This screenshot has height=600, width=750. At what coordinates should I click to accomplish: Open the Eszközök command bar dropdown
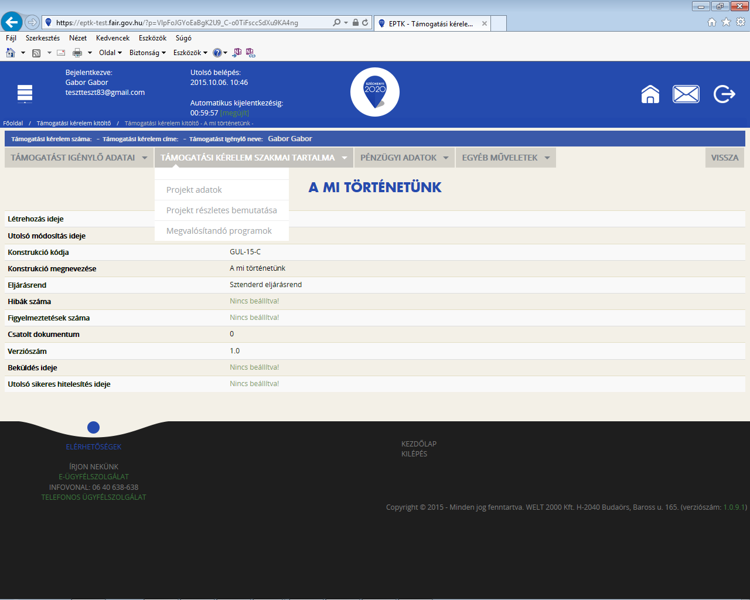click(x=190, y=53)
